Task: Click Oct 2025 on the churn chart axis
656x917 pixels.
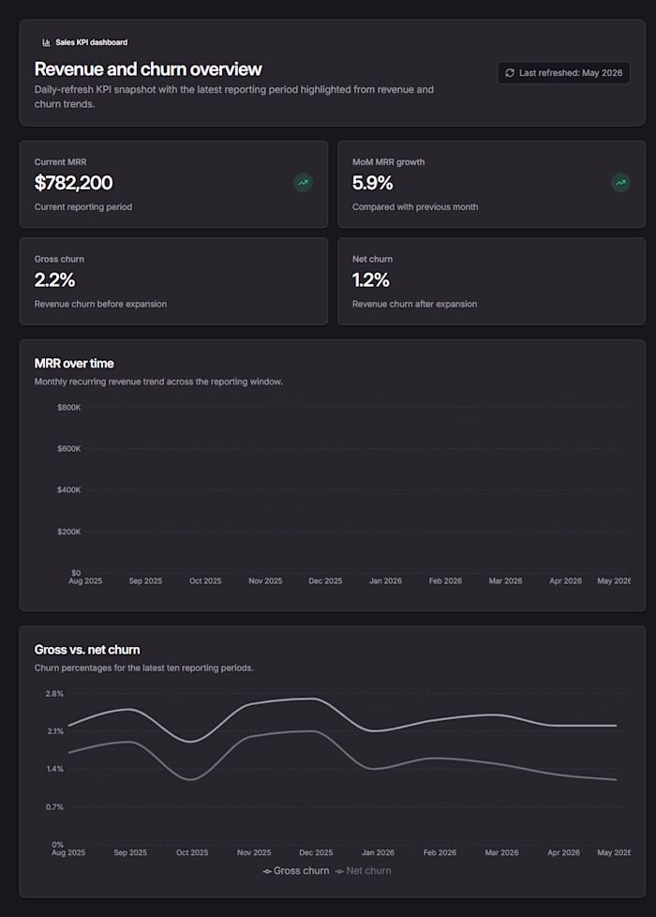Action: coord(192,852)
